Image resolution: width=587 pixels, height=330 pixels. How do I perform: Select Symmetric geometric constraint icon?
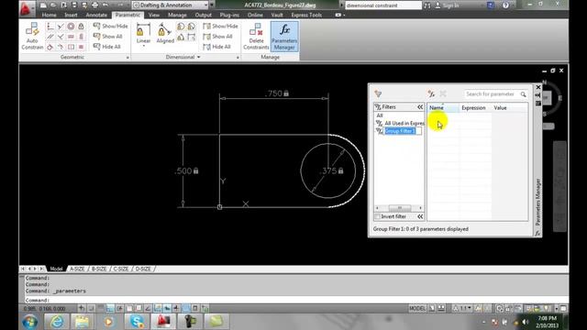(x=71, y=47)
